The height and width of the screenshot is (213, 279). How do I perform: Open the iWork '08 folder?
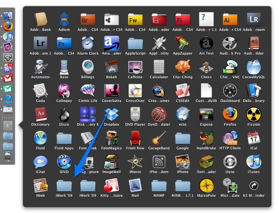coord(64,186)
